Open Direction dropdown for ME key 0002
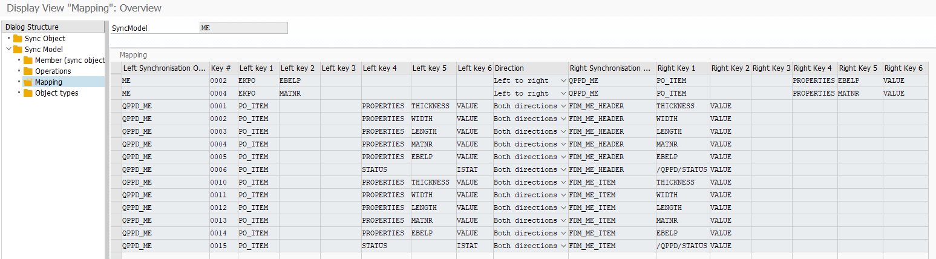The image size is (936, 259). coord(563,80)
